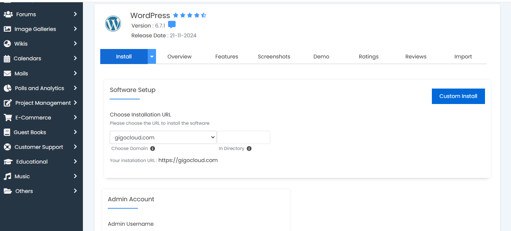The image size is (511, 231).
Task: Click the star rating next to WordPress
Action: pyautogui.click(x=190, y=15)
